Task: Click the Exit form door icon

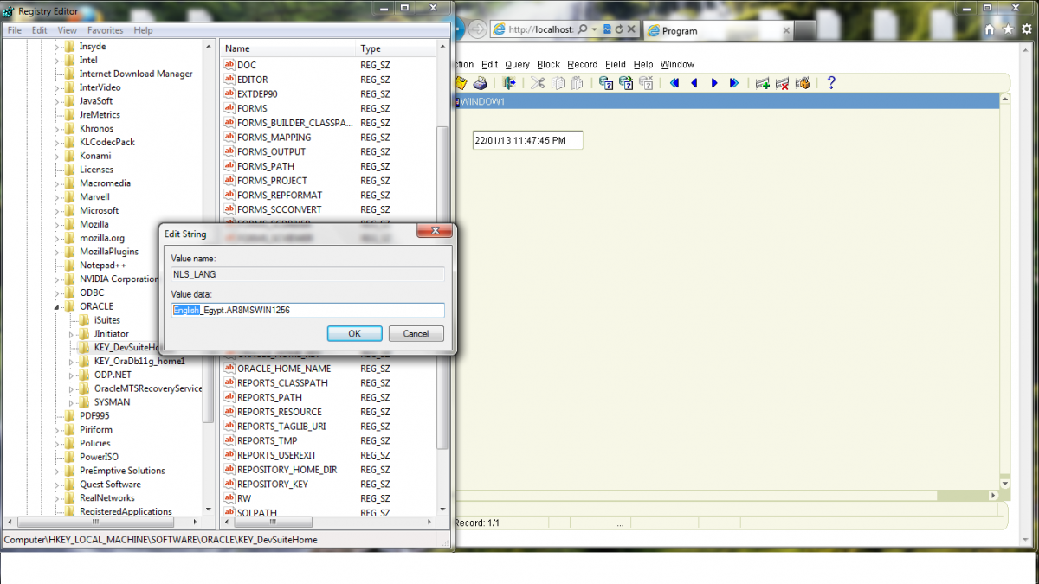Action: click(x=510, y=83)
